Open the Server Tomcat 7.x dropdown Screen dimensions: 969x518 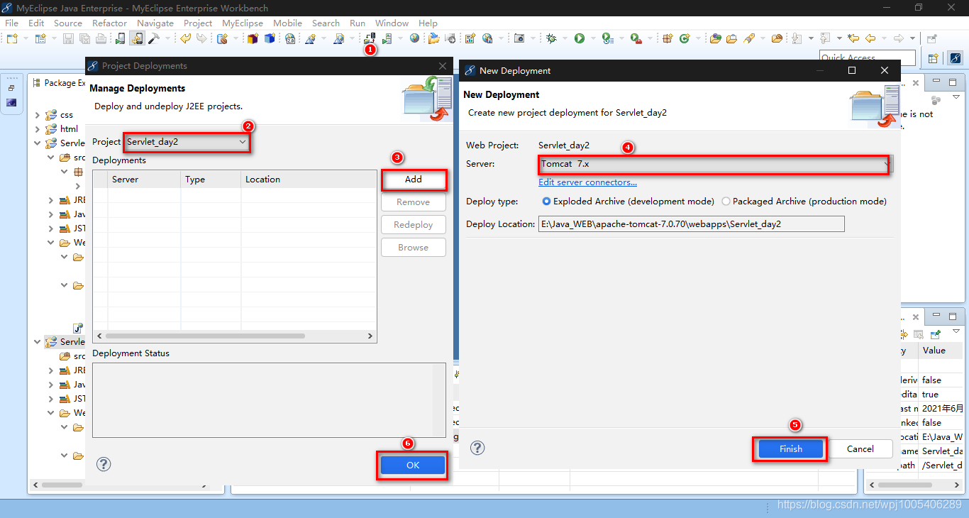[x=885, y=164]
